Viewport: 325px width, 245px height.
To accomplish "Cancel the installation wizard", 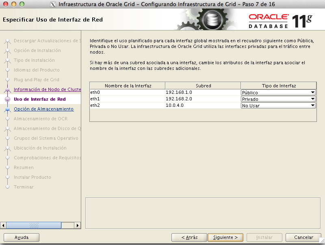I will (303, 237).
